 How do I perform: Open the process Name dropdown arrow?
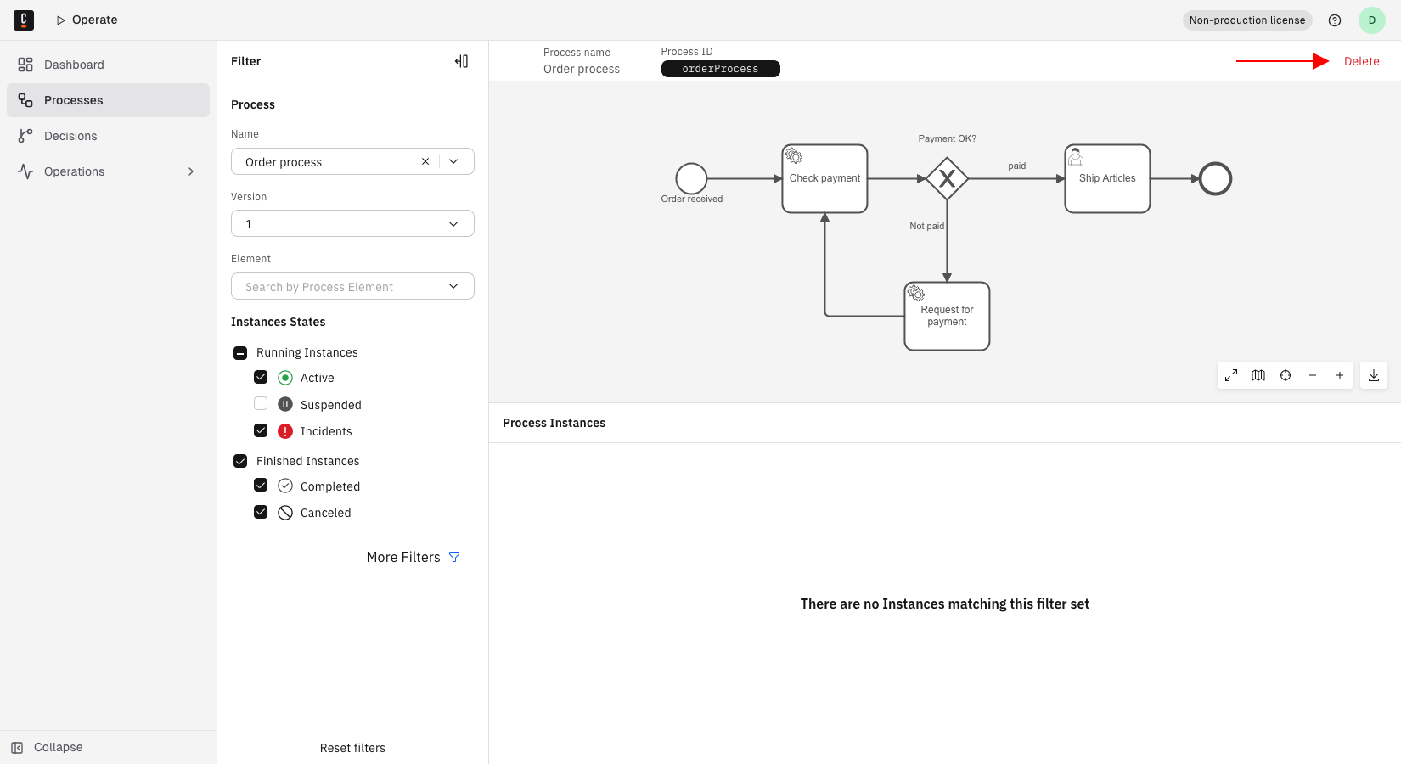[453, 161]
